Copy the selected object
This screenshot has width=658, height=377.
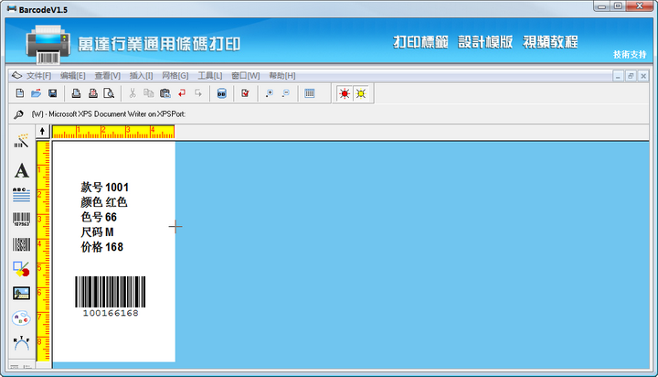click(x=149, y=93)
